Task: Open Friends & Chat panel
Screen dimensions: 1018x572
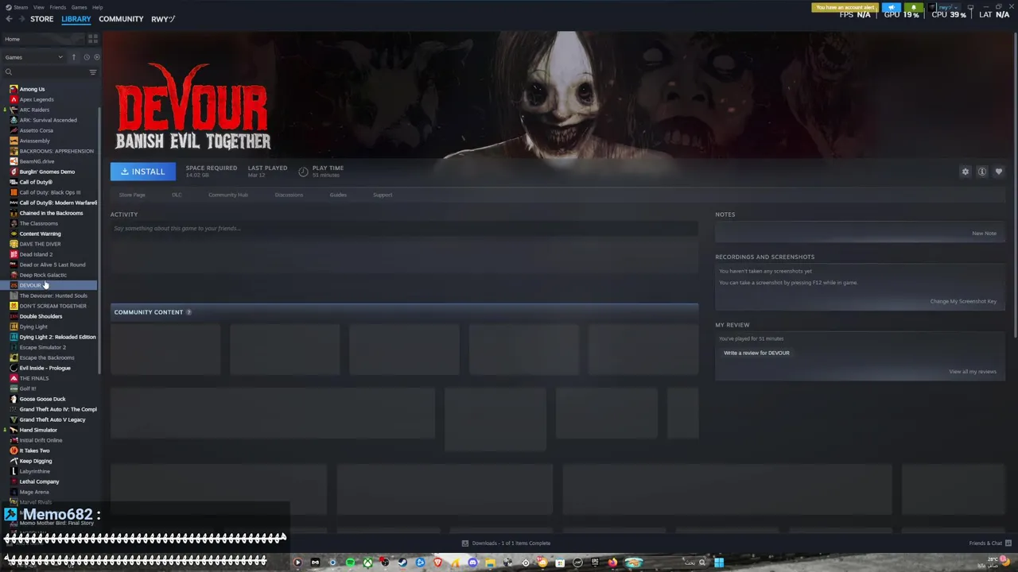Action: [x=990, y=543]
